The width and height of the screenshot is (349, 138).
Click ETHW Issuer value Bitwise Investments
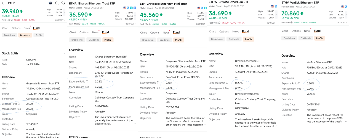[x=247, y=94]
